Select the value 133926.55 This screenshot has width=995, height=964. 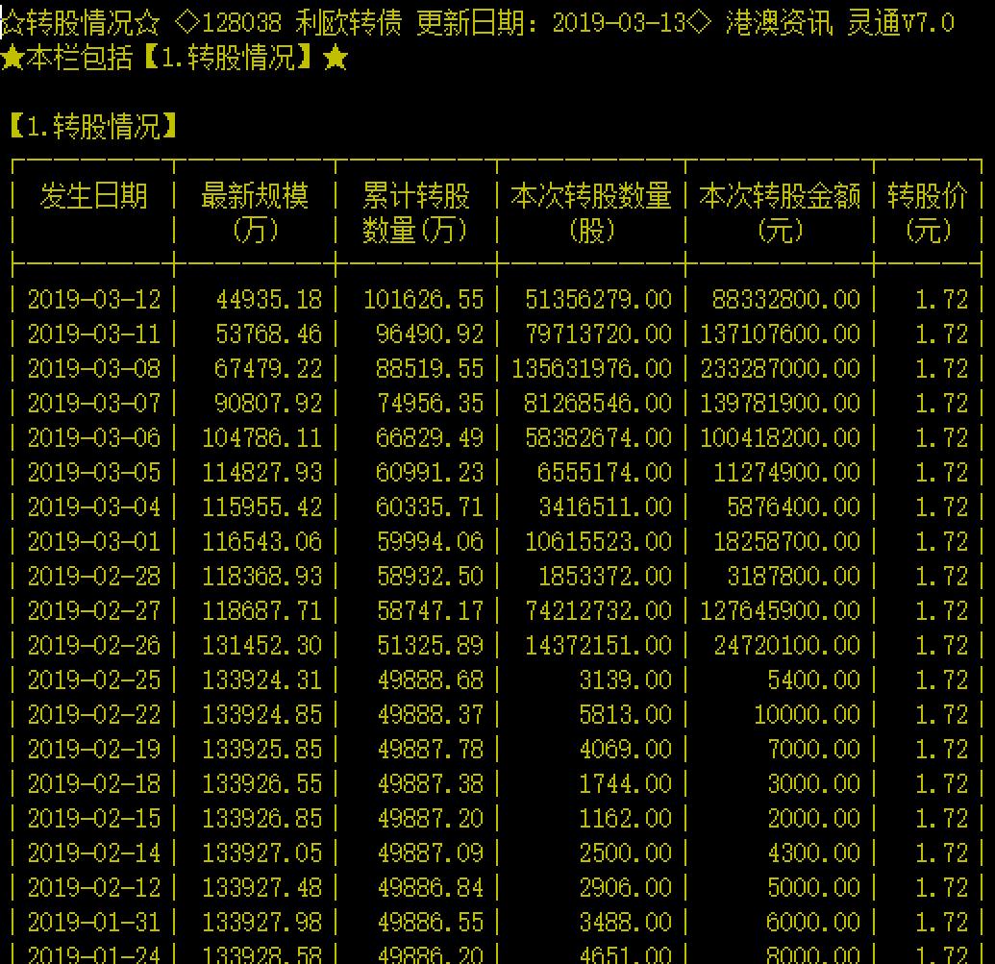262,783
